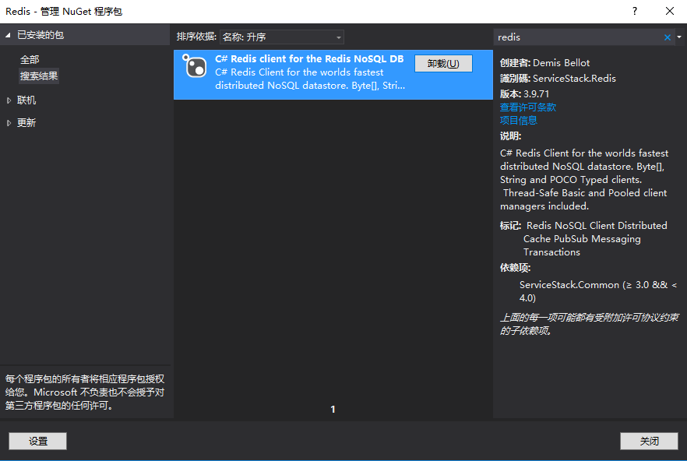
Task: Click page number 1 in results pager
Action: click(x=333, y=410)
